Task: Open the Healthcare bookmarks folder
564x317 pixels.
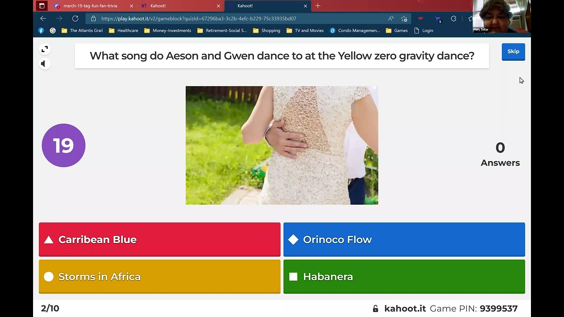Action: click(x=123, y=30)
